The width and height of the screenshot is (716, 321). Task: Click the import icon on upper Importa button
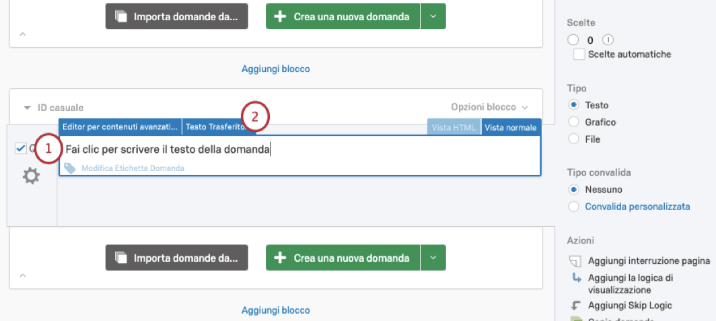(121, 16)
